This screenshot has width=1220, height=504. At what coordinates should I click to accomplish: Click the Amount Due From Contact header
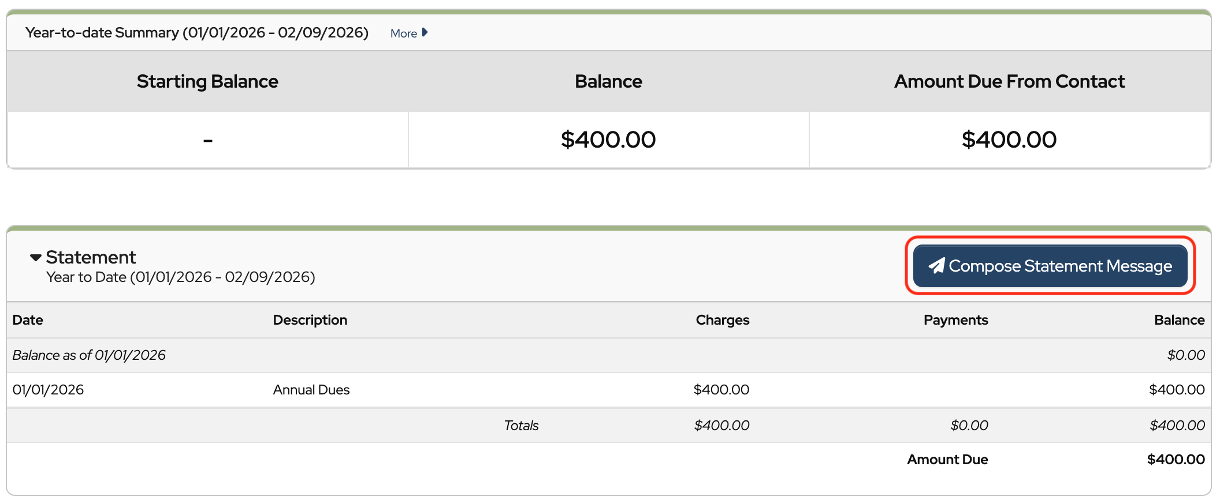[x=1009, y=81]
